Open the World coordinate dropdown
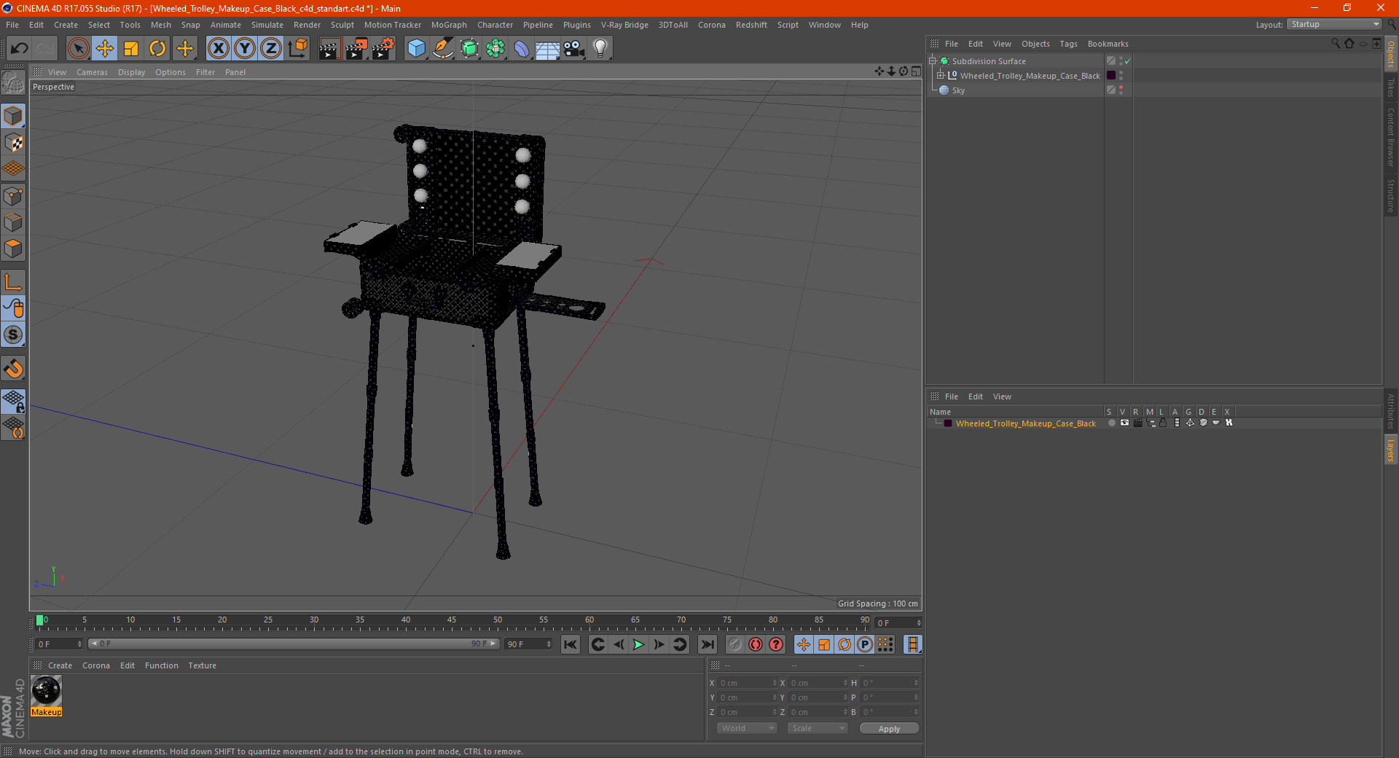The height and width of the screenshot is (758, 1399). coord(747,728)
